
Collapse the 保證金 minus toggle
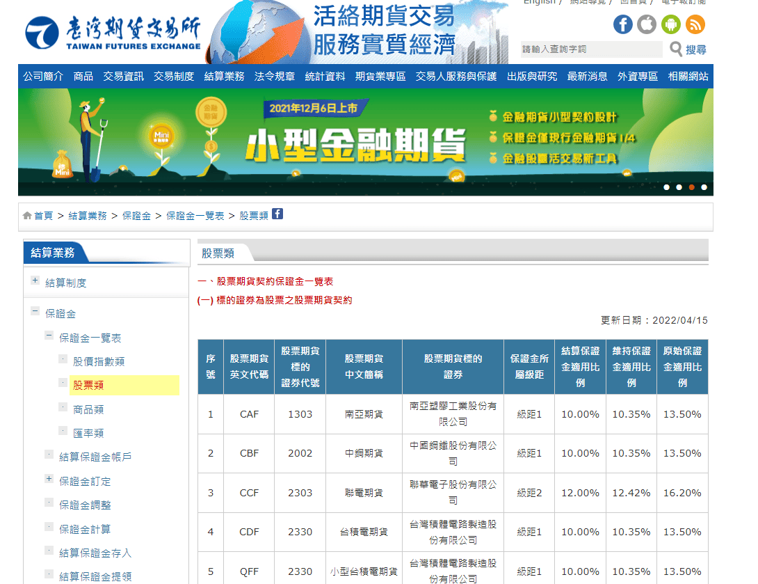(35, 311)
